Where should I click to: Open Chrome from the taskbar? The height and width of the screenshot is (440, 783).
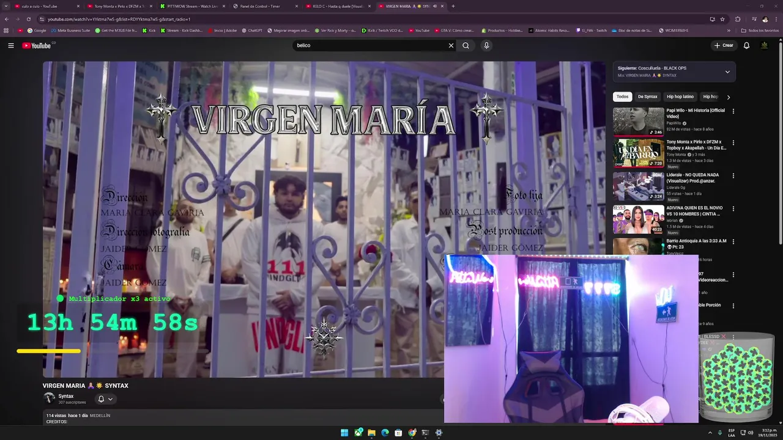point(412,433)
